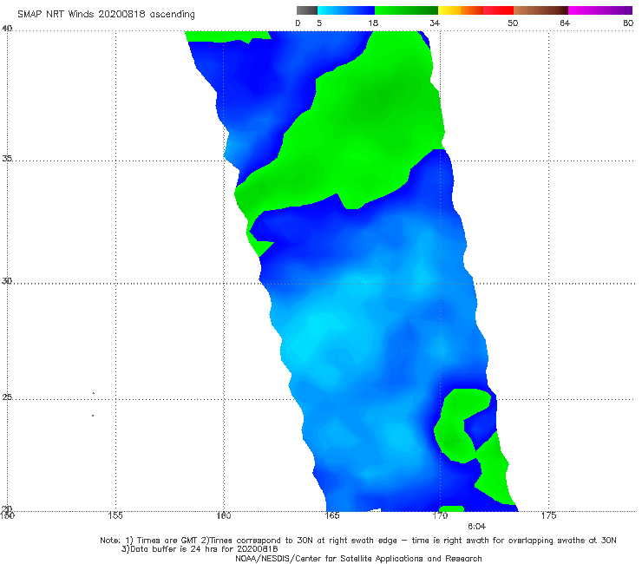Click the '50' label under the color bar
Image resolution: width=642 pixels, height=564 pixels.
point(513,23)
